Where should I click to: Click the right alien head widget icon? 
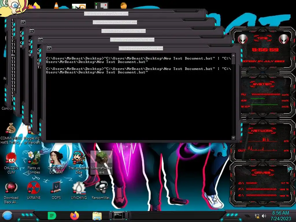(x=284, y=39)
